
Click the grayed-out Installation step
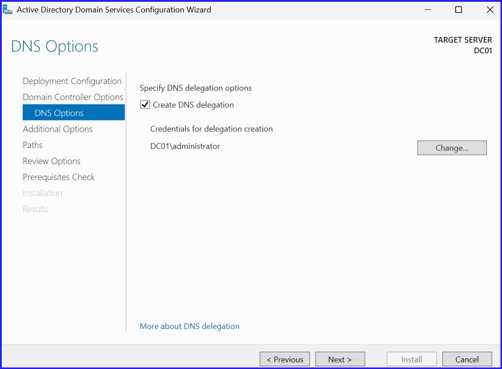[42, 193]
